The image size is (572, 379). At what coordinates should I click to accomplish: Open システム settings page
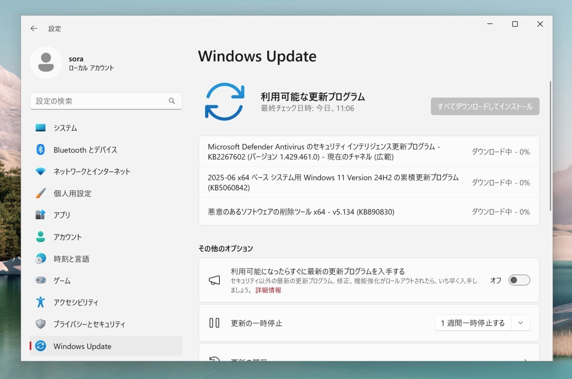pyautogui.click(x=106, y=128)
